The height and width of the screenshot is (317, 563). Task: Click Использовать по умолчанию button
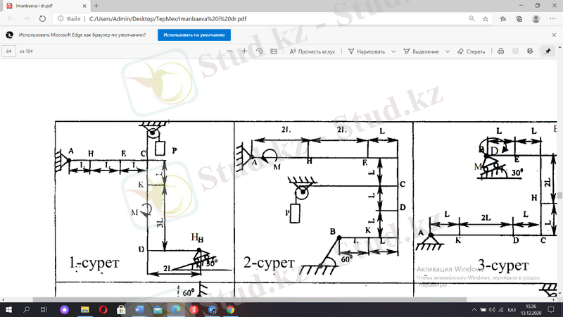(x=194, y=35)
